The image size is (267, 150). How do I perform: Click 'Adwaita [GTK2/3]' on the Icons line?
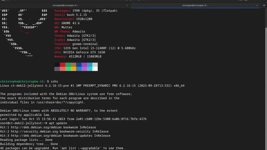(81, 40)
